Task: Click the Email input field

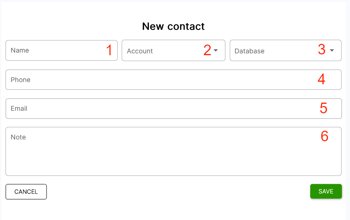Action: (173, 108)
